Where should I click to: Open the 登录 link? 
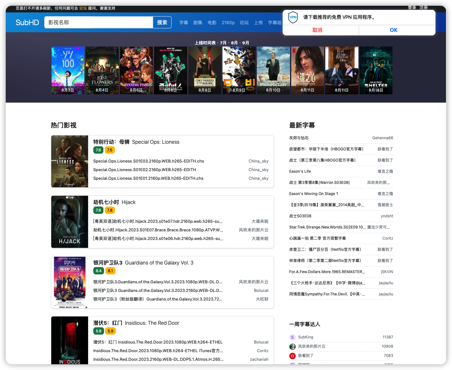pos(412,7)
